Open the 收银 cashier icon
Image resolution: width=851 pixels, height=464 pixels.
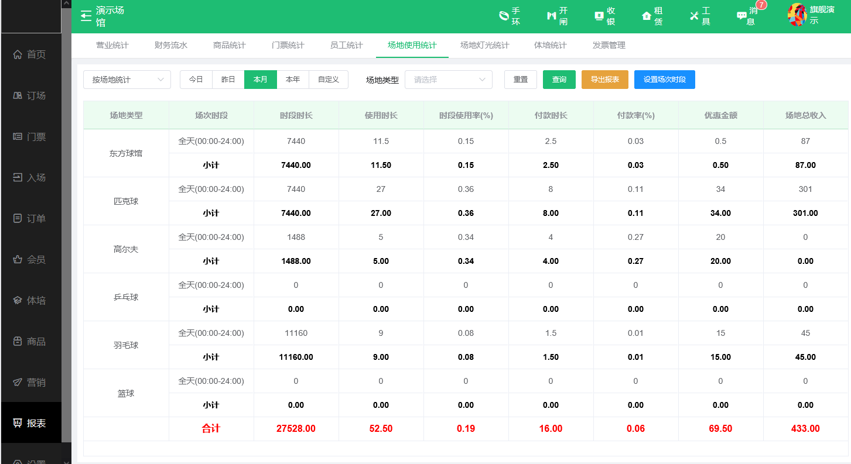599,16
